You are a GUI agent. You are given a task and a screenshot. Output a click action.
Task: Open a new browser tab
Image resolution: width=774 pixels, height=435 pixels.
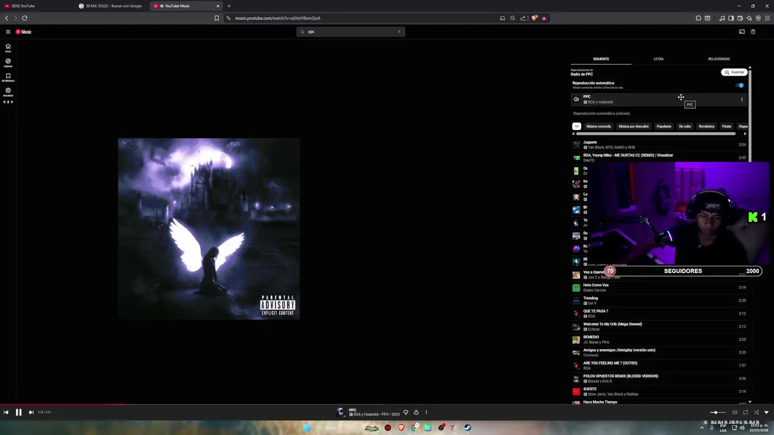pyautogui.click(x=229, y=6)
